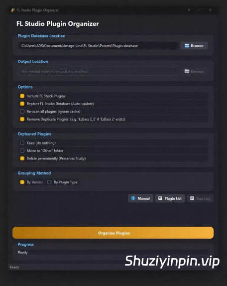Open the Plugin List
The image size is (227, 286).
point(170,198)
